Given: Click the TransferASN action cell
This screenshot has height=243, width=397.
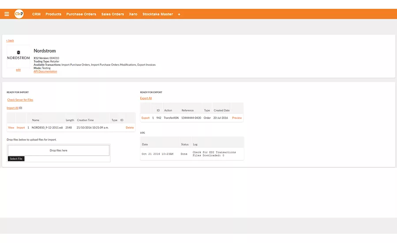Looking at the screenshot, I should [x=171, y=118].
